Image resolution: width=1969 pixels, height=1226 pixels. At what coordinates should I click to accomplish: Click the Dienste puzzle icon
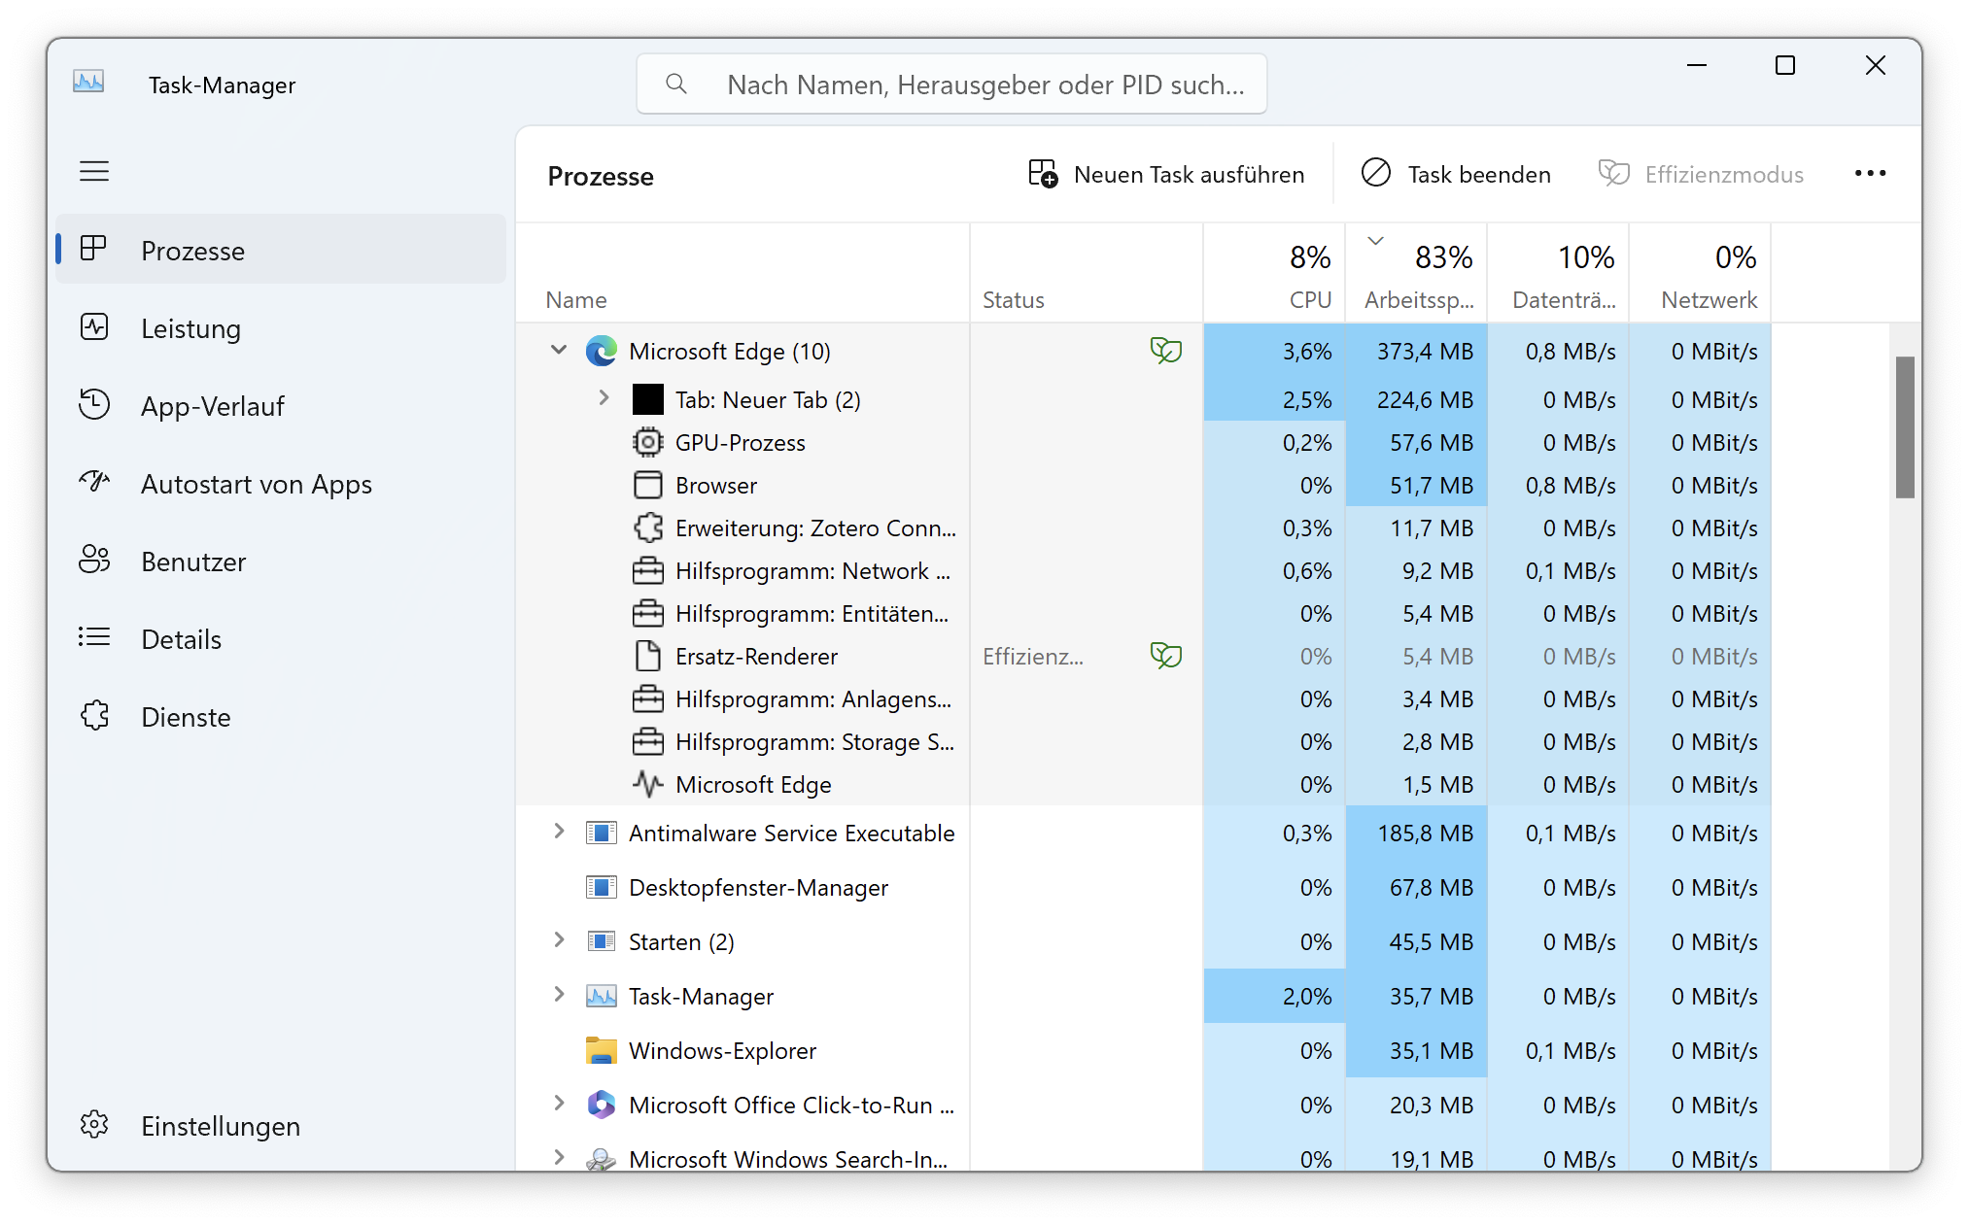(x=94, y=716)
